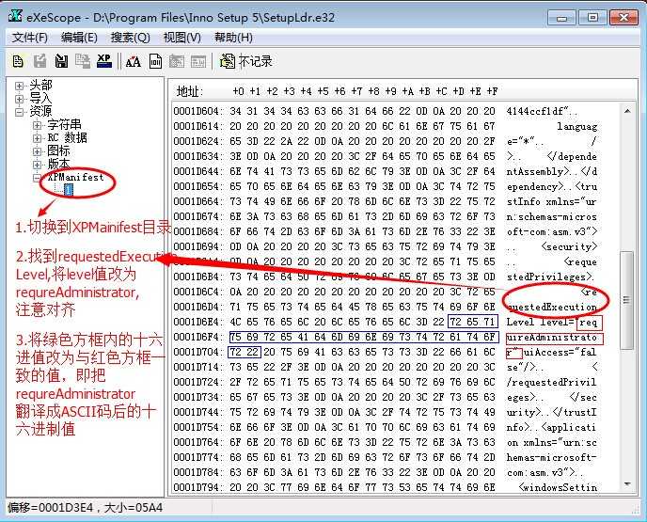Open the 视图(V) menu
Viewport: 647px width, 522px height.
pyautogui.click(x=182, y=38)
